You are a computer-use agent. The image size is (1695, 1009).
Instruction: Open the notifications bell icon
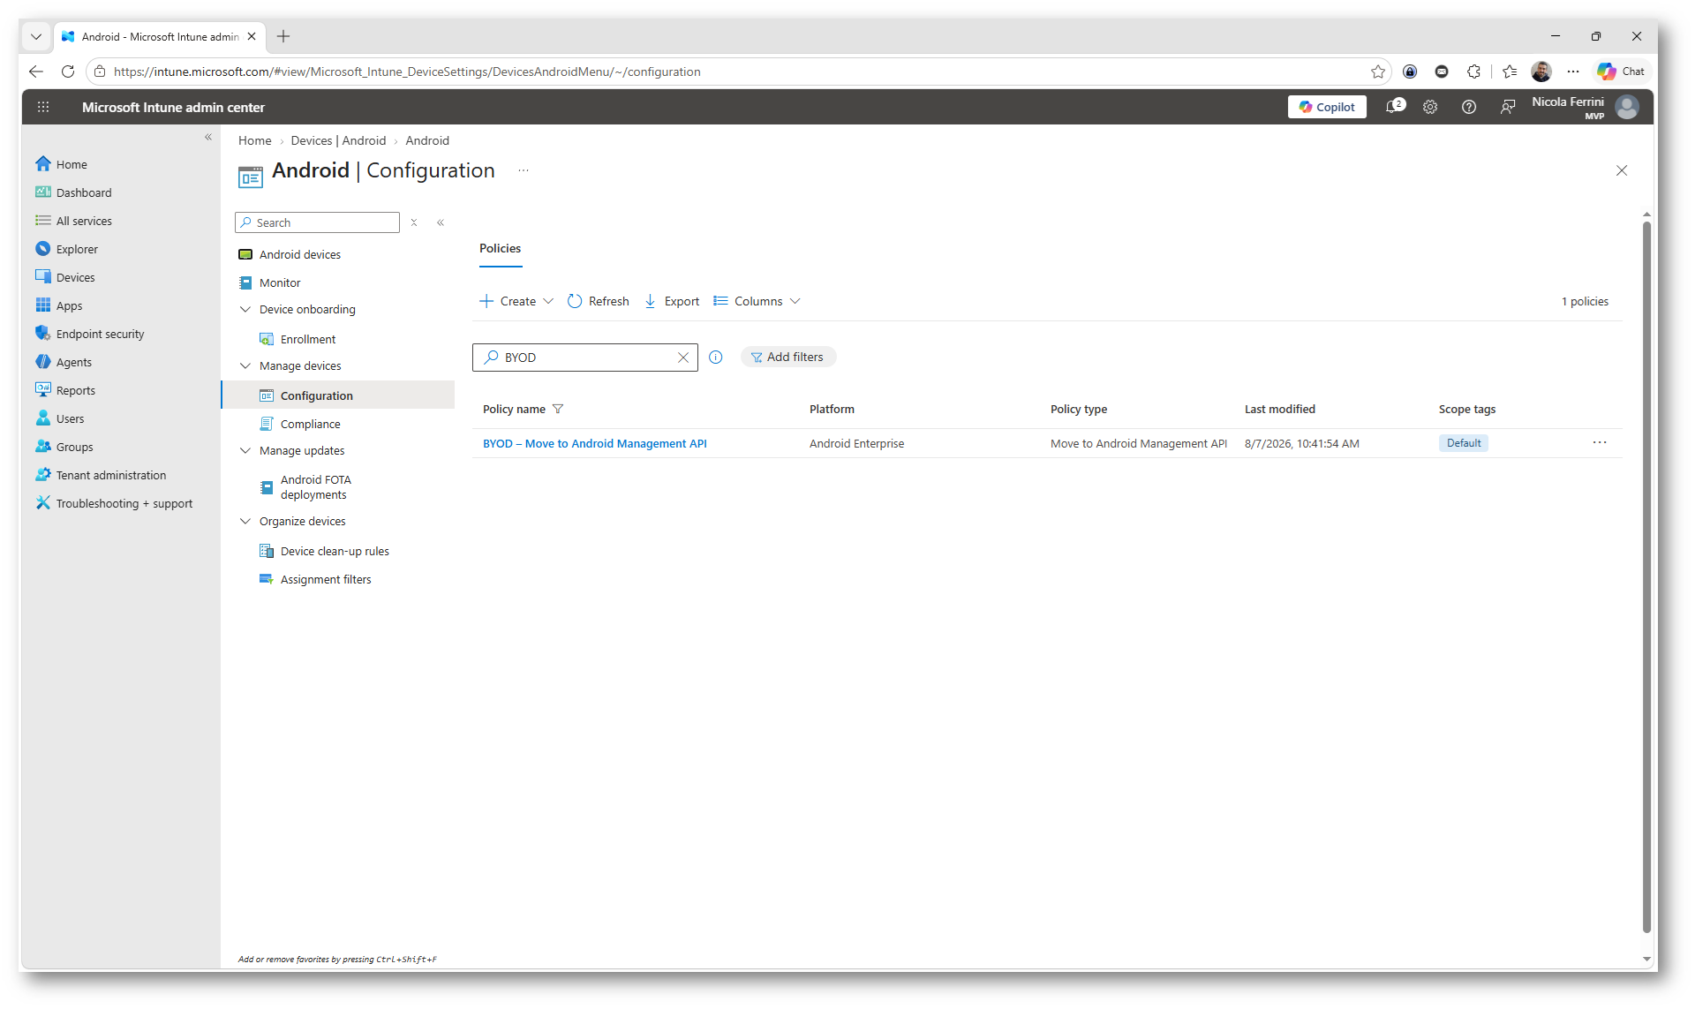click(x=1394, y=107)
